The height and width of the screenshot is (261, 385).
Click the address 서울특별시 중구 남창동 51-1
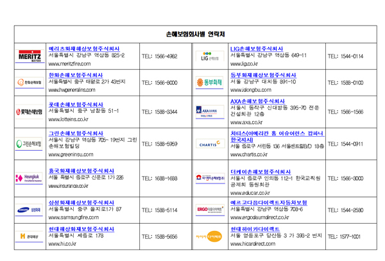[x=83, y=111]
